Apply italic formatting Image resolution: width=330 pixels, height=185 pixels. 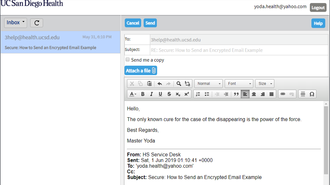(x=151, y=94)
